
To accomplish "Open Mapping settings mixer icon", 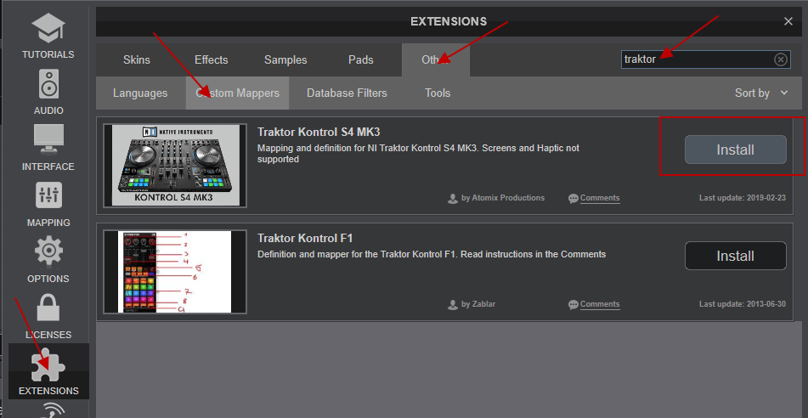I will (x=48, y=196).
